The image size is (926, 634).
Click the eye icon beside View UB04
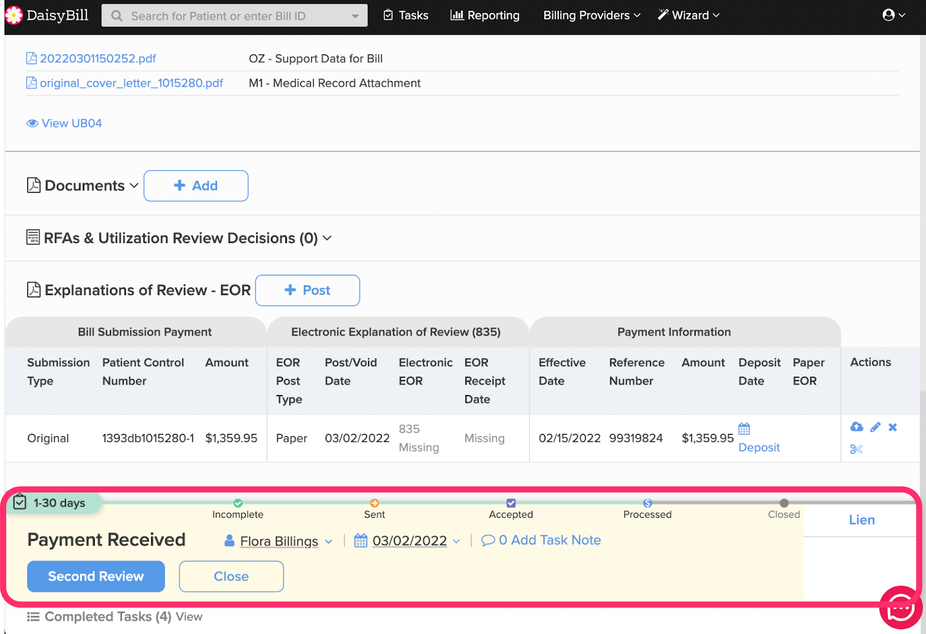tap(32, 123)
